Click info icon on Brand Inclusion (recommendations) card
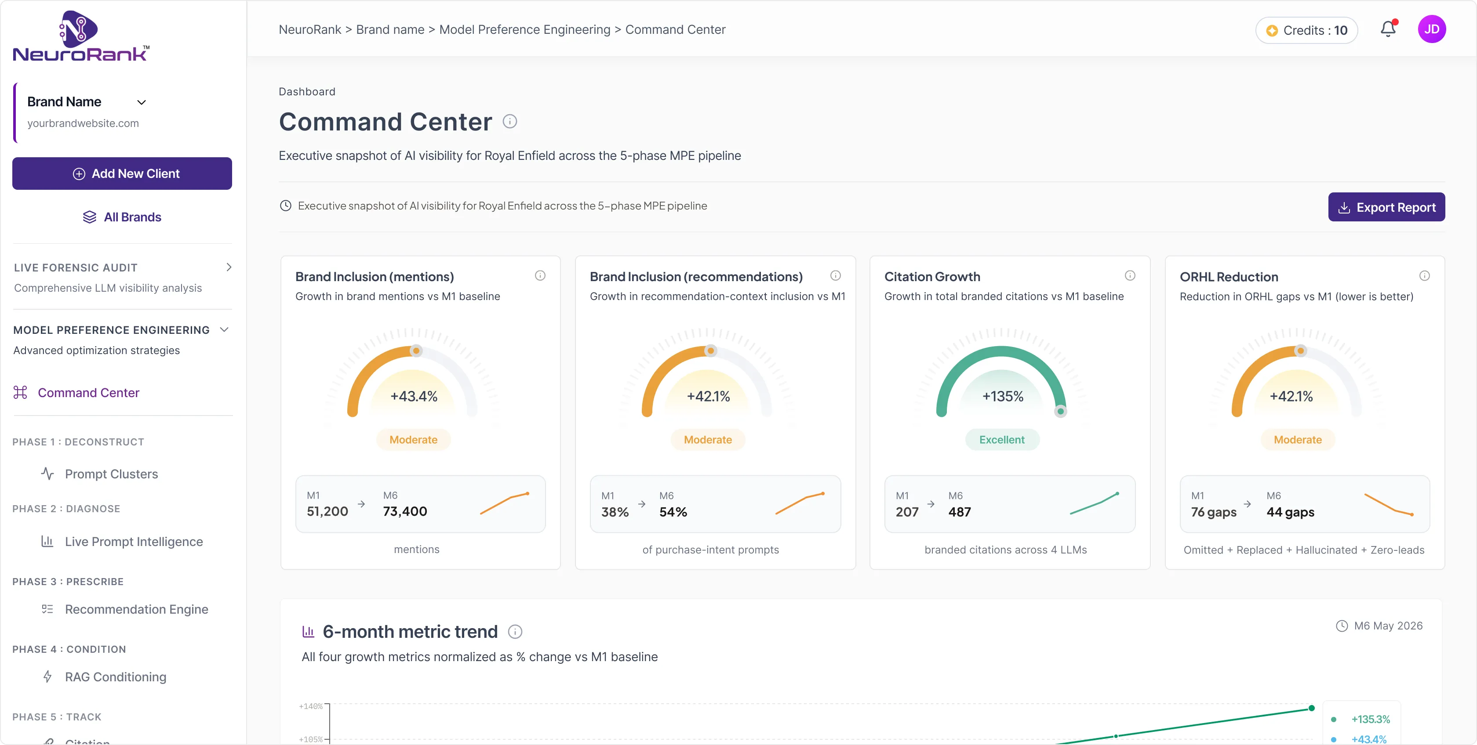Screen dimensions: 1477x745 click(x=835, y=276)
